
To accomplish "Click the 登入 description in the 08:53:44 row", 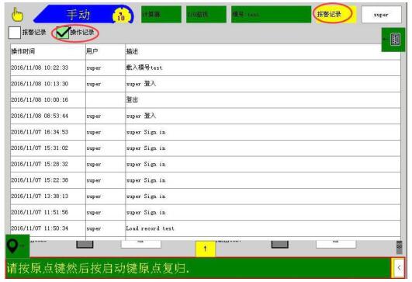I will click(263, 116).
